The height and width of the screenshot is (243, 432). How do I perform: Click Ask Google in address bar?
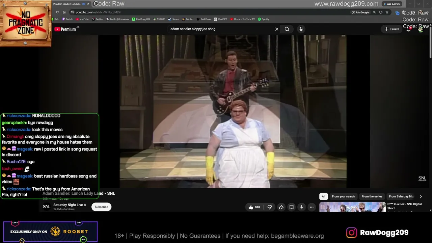pos(360,12)
